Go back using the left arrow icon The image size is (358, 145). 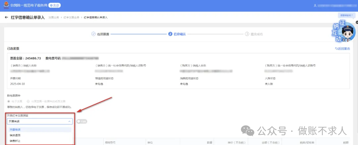[6, 18]
